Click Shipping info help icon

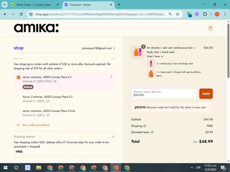[x=144, y=126]
